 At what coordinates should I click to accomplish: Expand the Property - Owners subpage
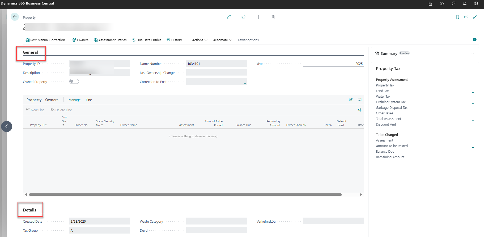[x=360, y=99]
